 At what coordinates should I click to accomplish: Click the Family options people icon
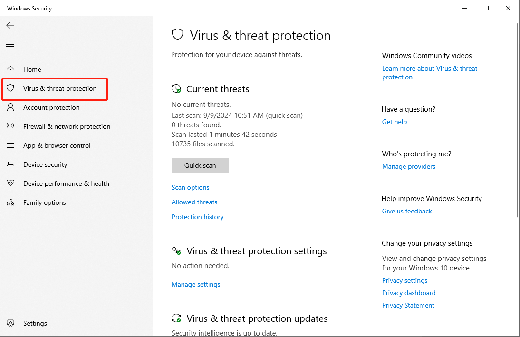10,202
